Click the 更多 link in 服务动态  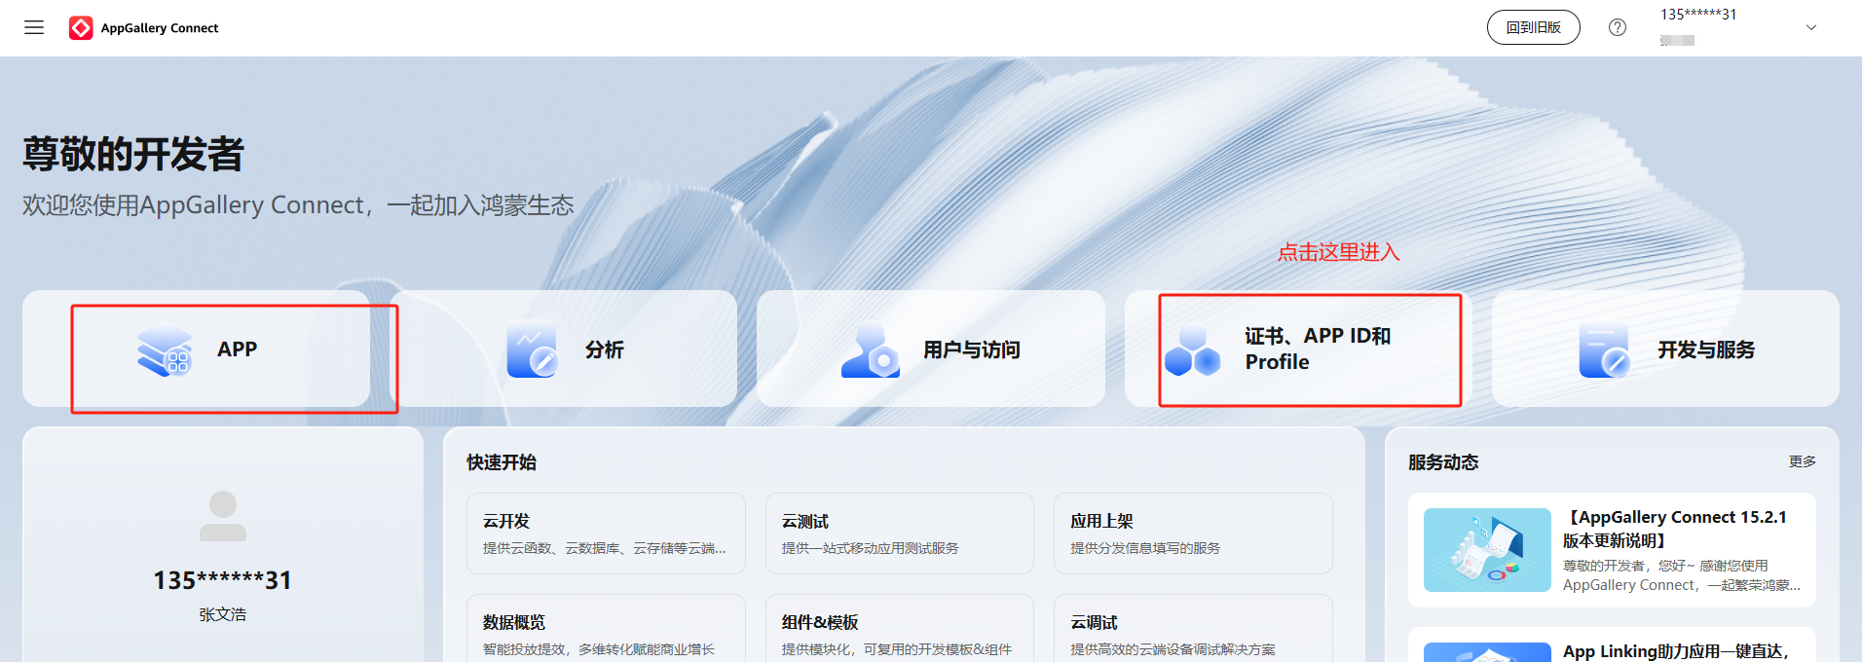click(1802, 461)
